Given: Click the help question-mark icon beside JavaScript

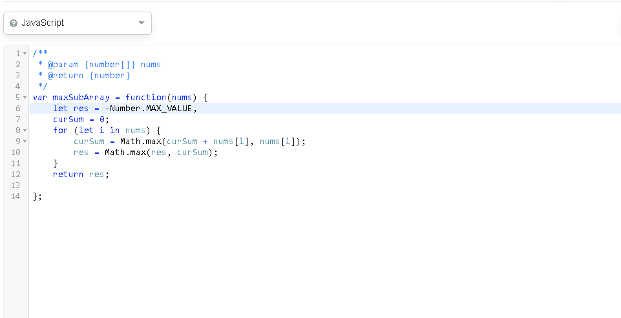Looking at the screenshot, I should (x=14, y=23).
